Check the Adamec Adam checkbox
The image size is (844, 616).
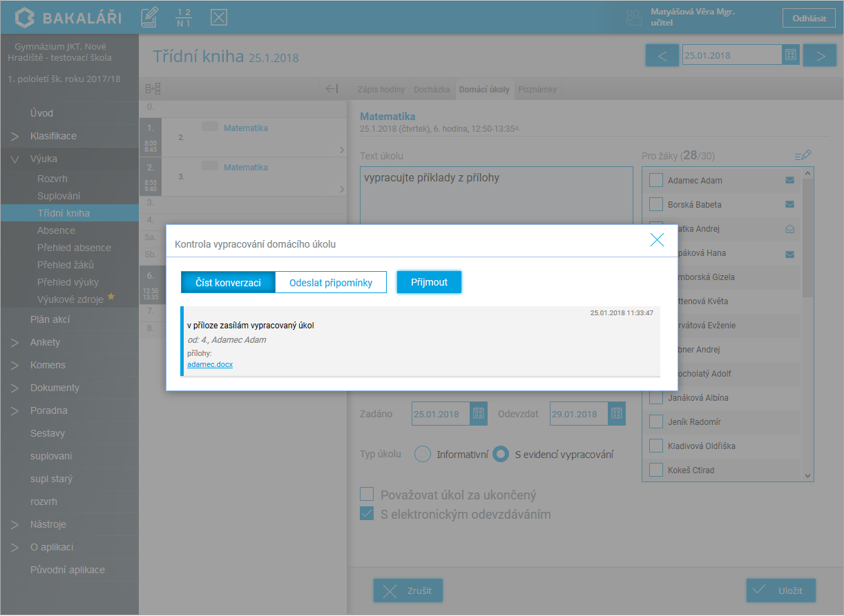tap(656, 180)
